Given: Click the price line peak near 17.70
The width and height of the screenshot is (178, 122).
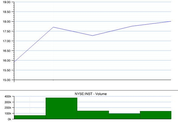Looking at the screenshot, I should pos(53,27).
